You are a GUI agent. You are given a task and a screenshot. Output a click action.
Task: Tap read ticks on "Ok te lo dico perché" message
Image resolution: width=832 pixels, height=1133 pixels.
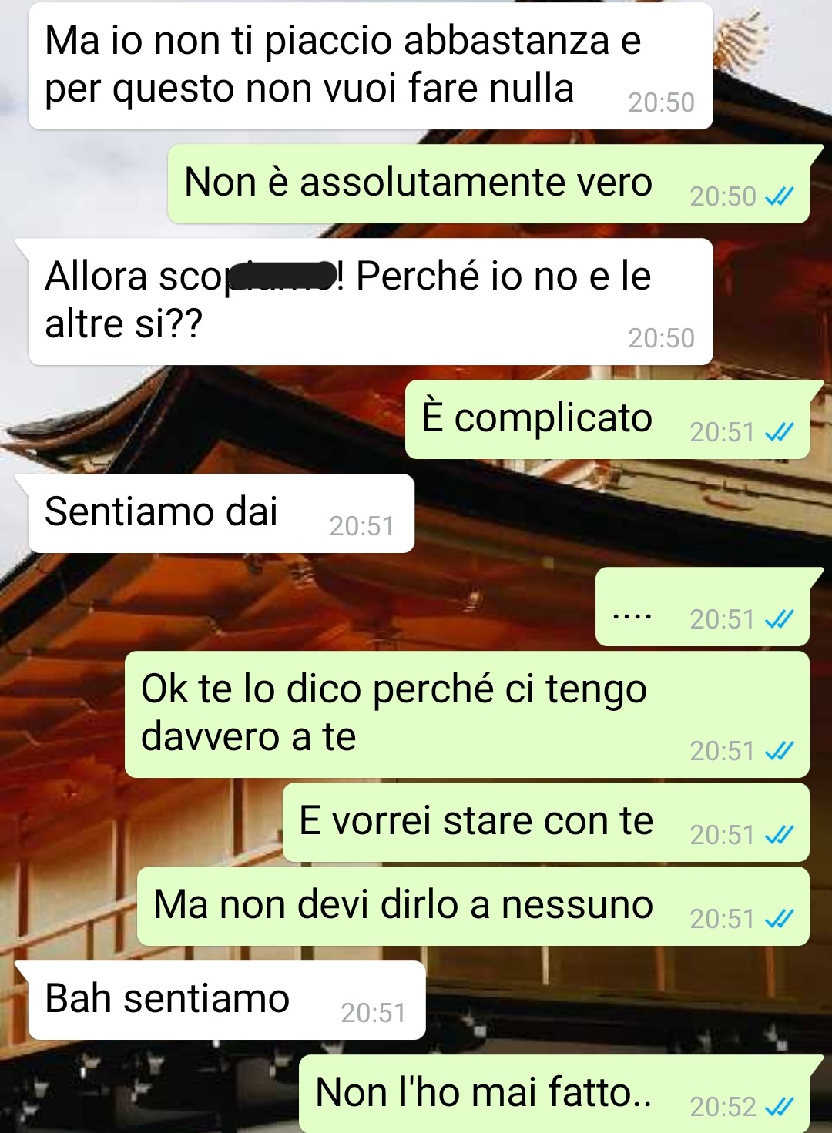(x=779, y=751)
